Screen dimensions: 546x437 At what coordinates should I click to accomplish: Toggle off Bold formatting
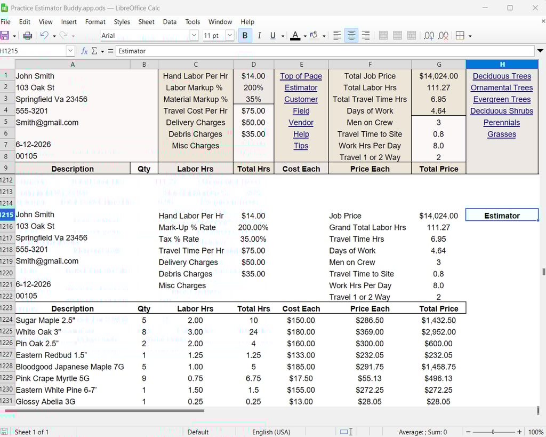(245, 35)
